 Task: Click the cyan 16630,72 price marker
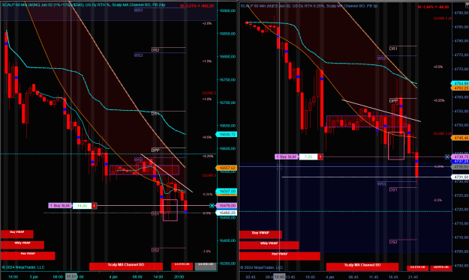pyautogui.click(x=227, y=135)
